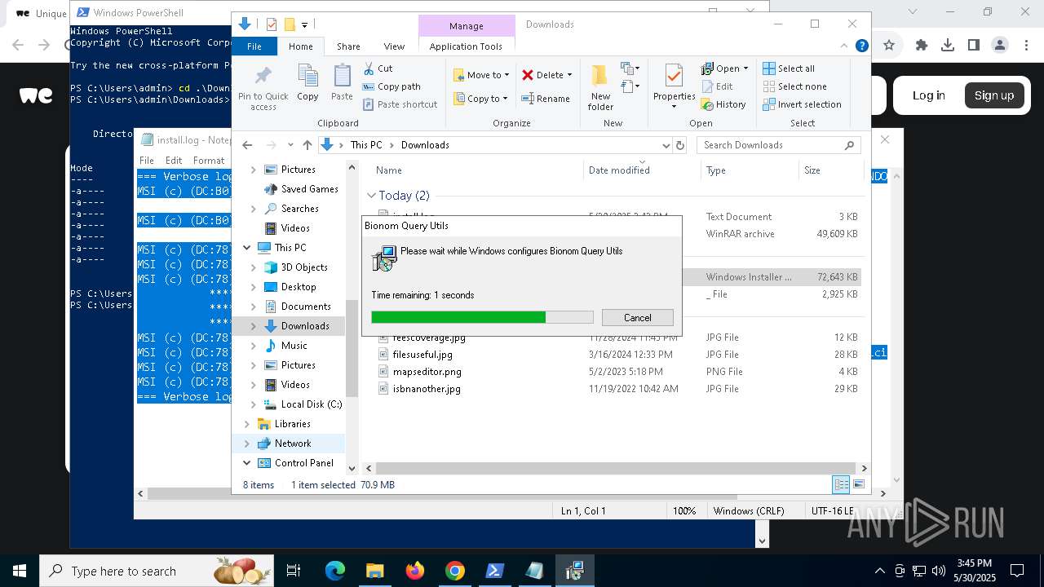Click the horizontal scrollbar in file list
Image resolution: width=1044 pixels, height=587 pixels.
click(616, 468)
